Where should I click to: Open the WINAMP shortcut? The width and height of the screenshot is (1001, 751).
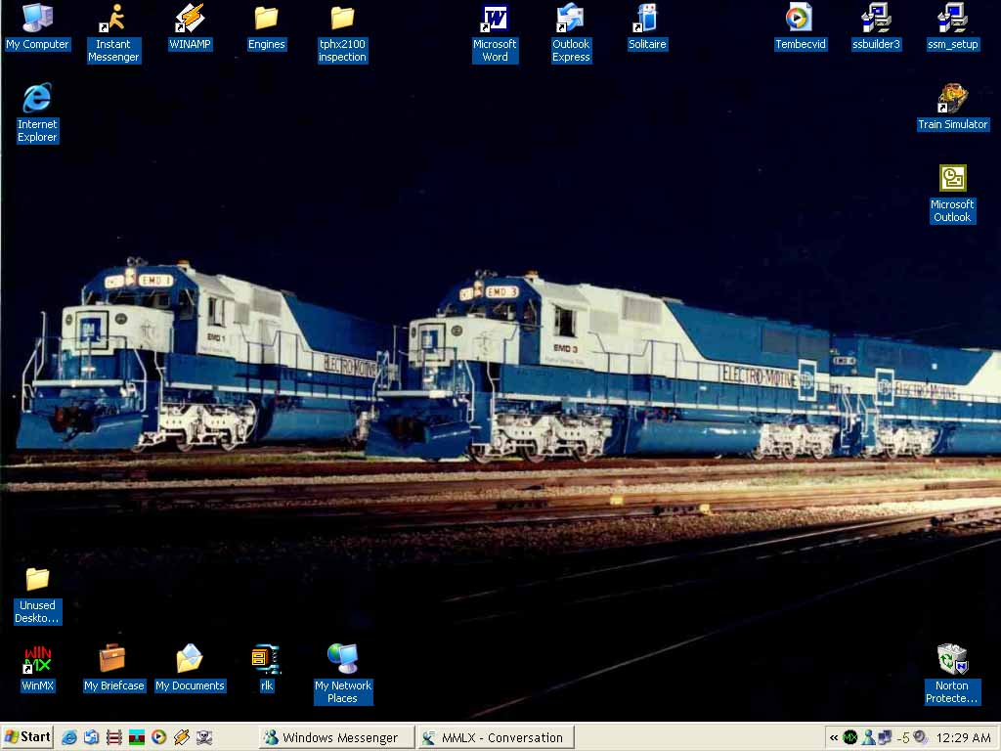click(190, 26)
